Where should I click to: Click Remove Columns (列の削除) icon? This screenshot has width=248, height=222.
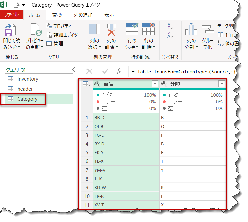(111, 30)
